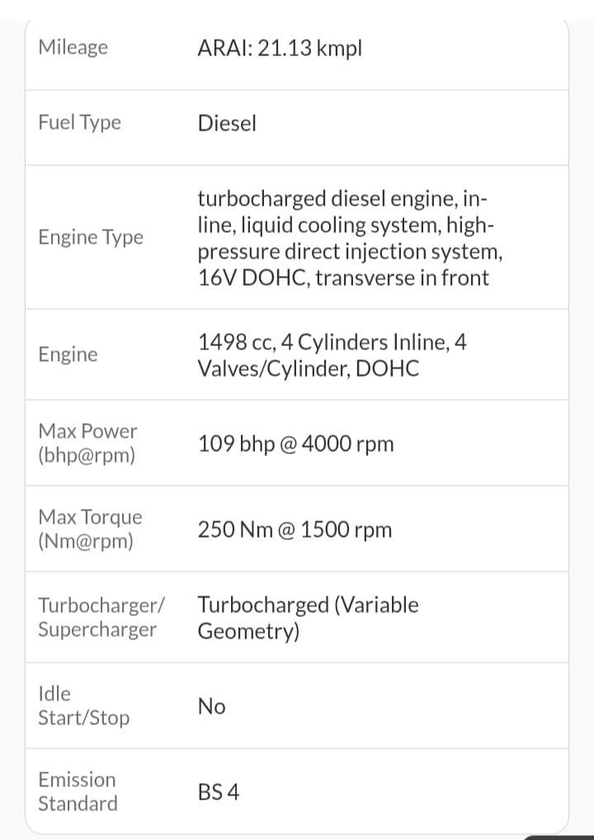
Task: Select the Turbocharged (Variable Geometry) value
Action: [x=308, y=618]
